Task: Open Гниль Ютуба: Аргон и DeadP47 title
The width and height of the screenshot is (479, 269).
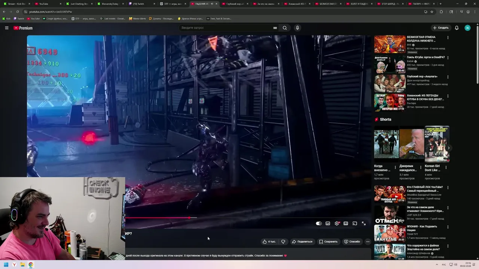Action: 426,57
